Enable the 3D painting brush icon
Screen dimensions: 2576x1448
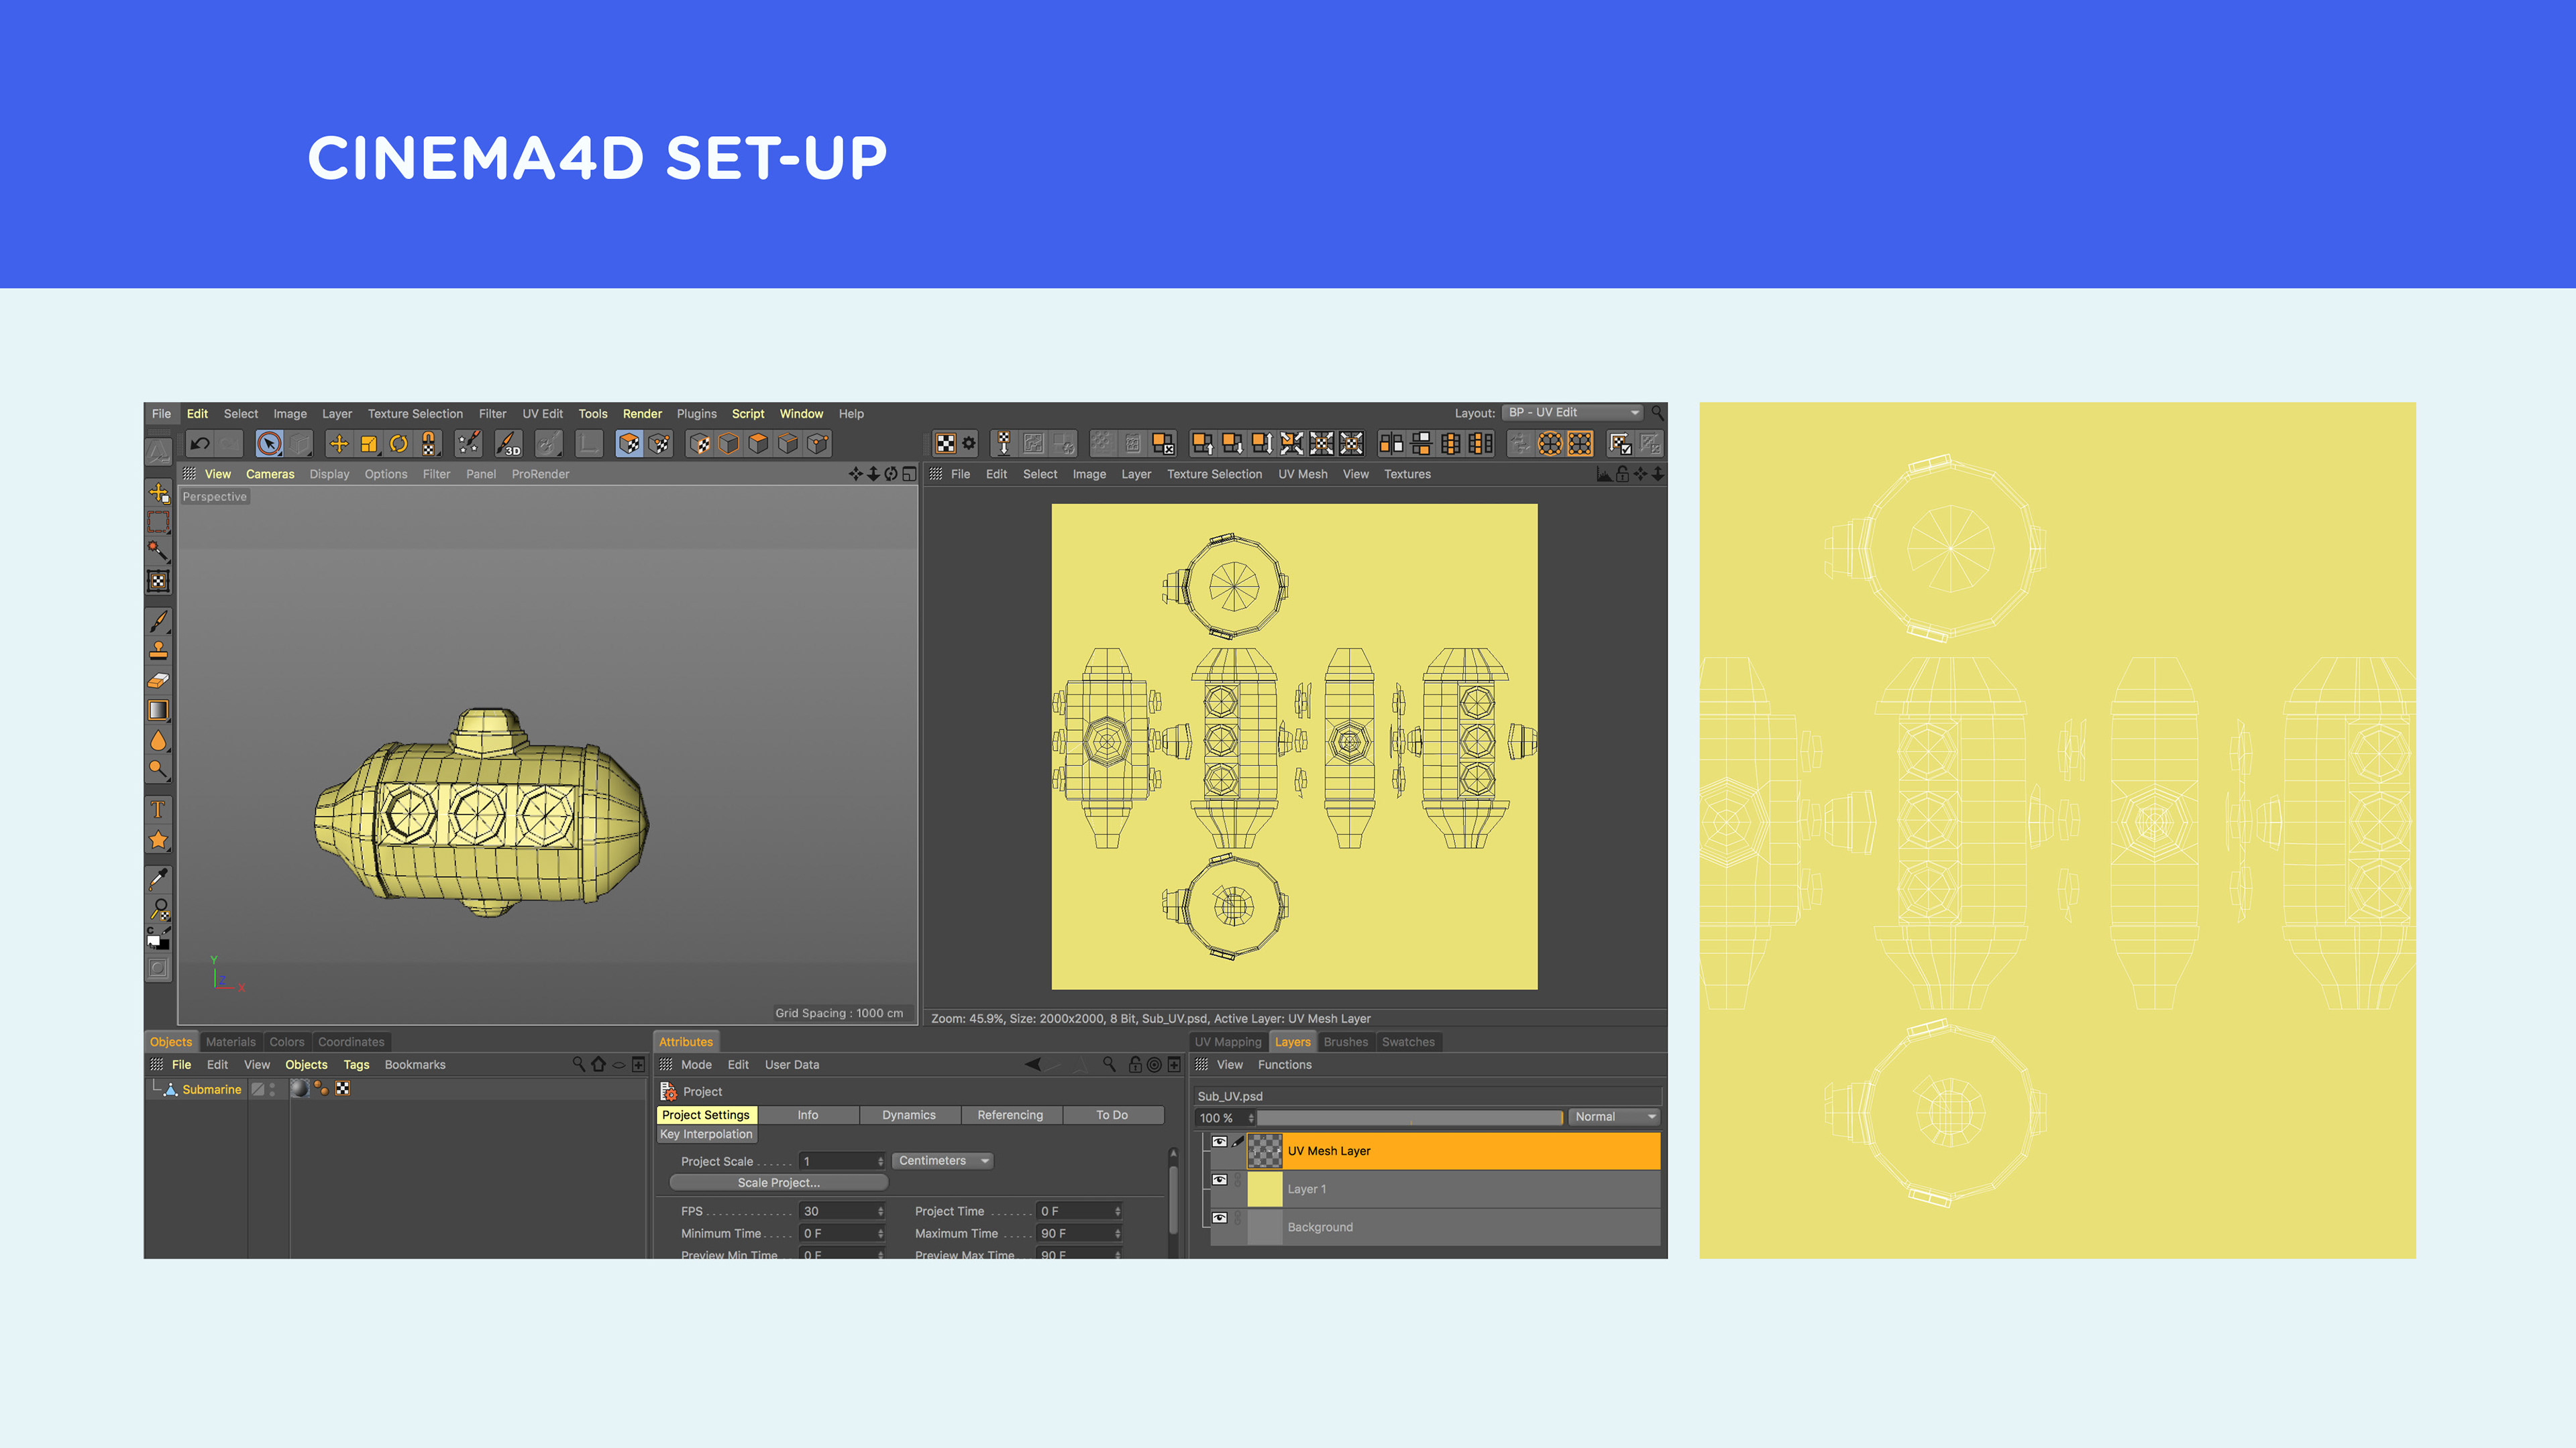coord(508,444)
